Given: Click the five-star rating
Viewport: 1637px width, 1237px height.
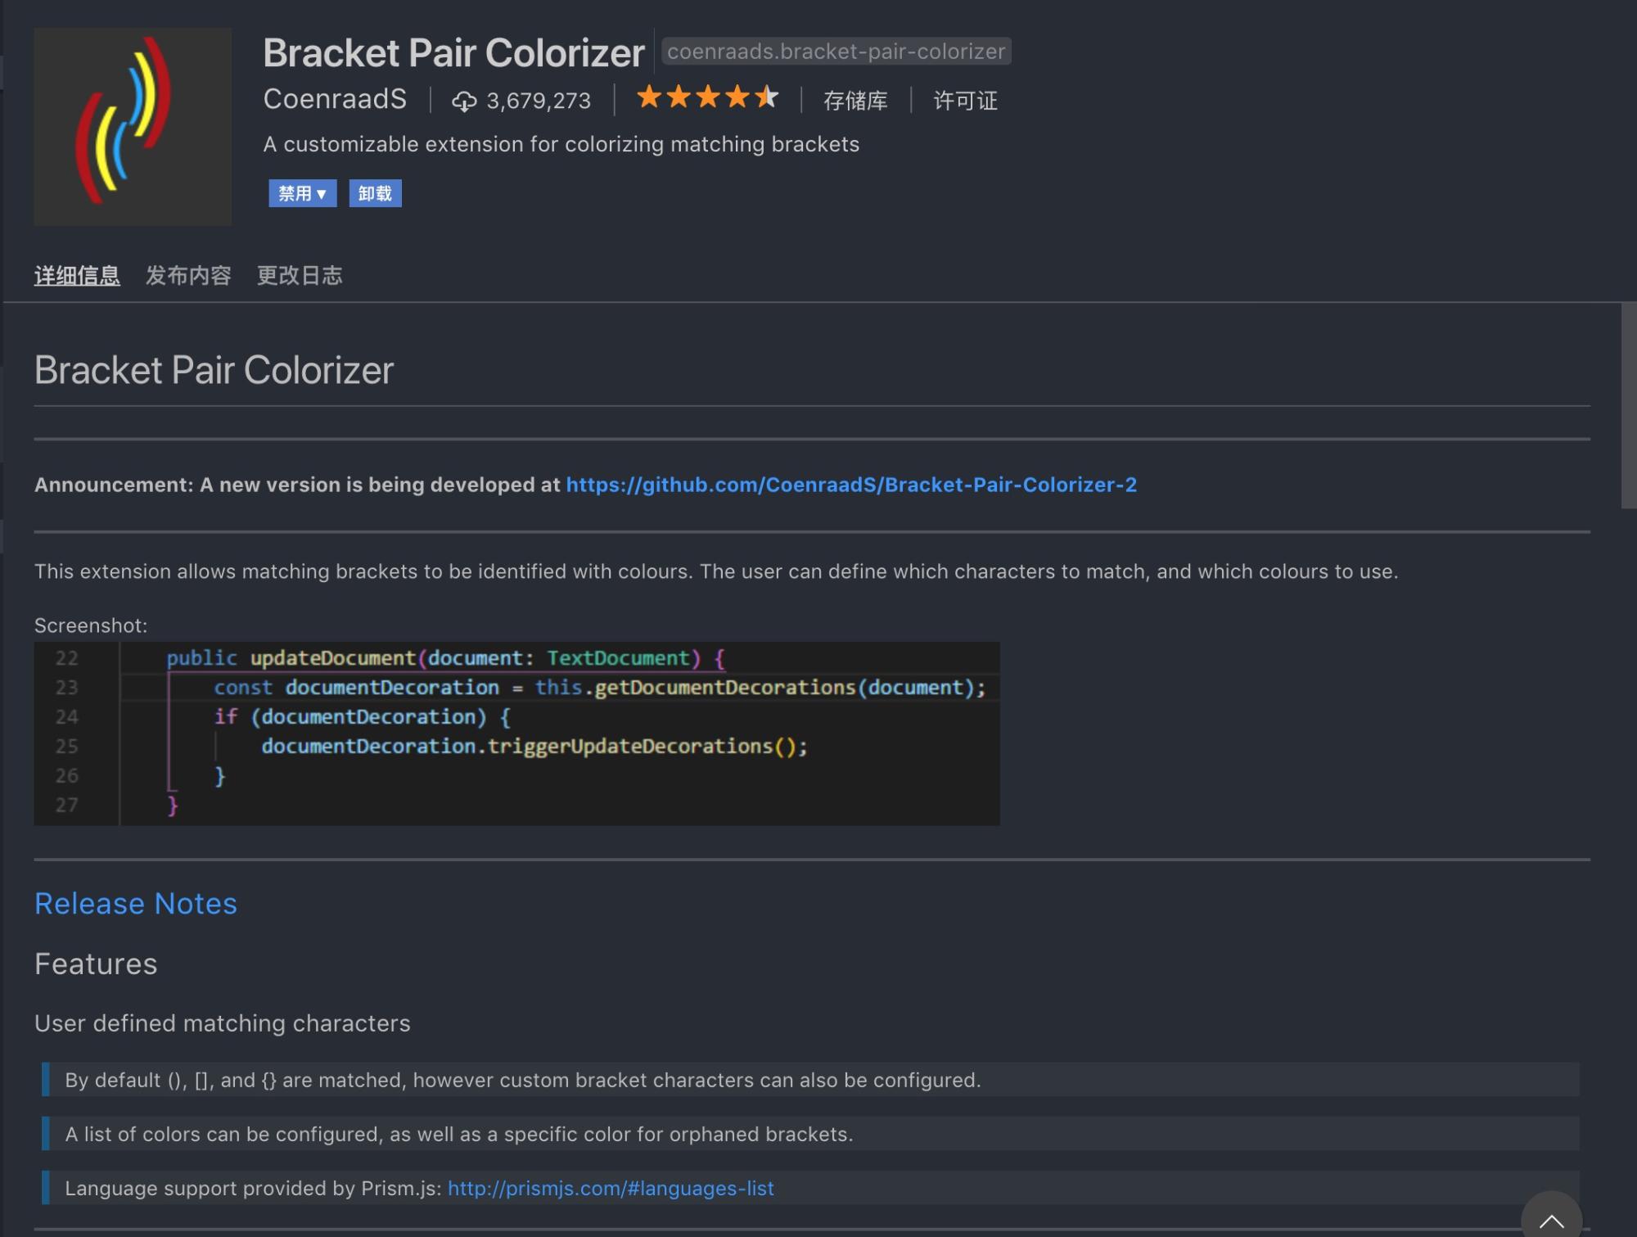Looking at the screenshot, I should pyautogui.click(x=707, y=97).
